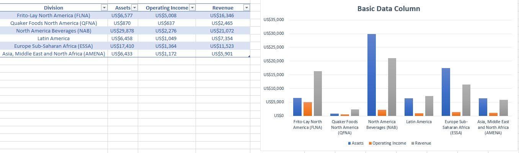Select the Assets header cell
Image resolution: width=519 pixels, height=153 pixels.
[x=123, y=8]
